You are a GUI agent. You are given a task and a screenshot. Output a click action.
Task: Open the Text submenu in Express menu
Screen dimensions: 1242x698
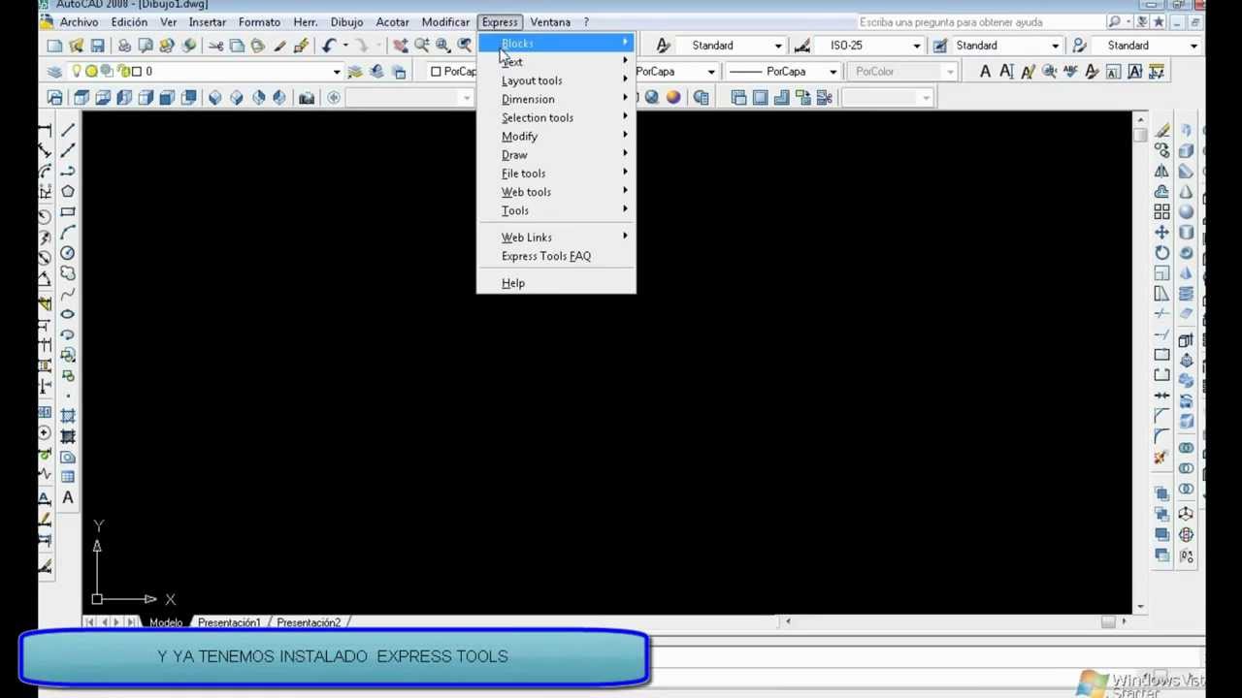[x=556, y=62]
